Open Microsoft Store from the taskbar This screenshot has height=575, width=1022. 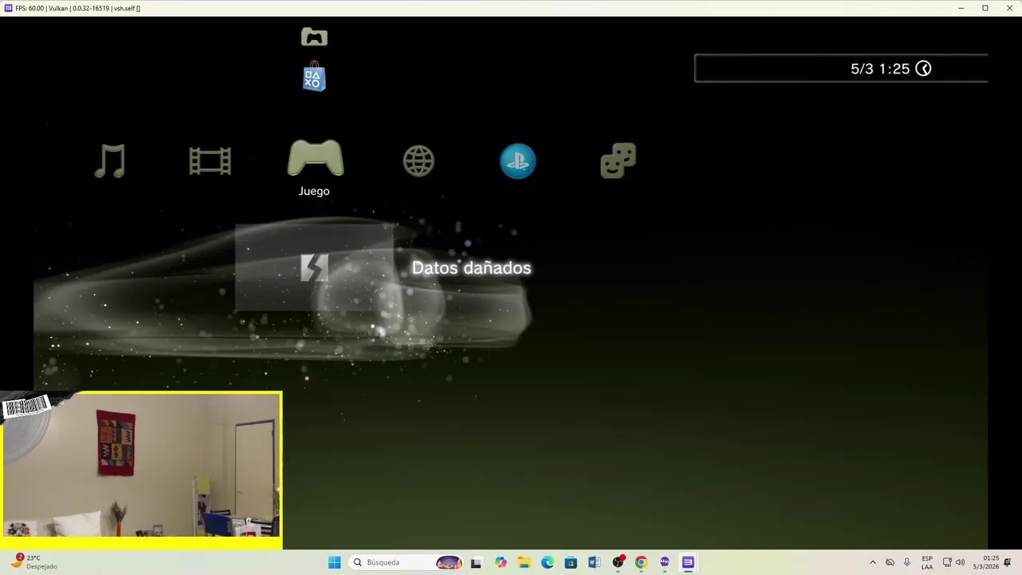[571, 562]
